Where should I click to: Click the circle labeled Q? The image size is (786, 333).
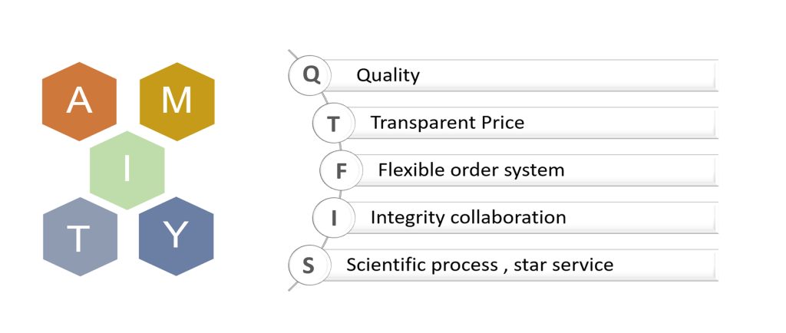point(310,76)
